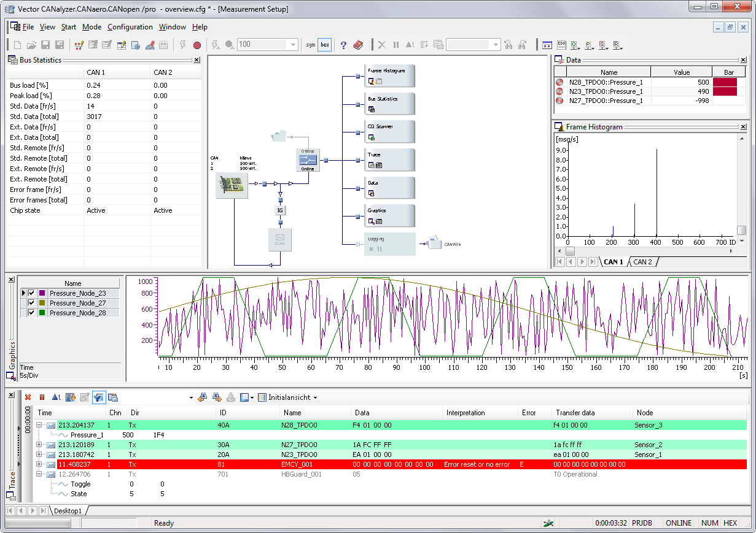The image size is (756, 533).
Task: Uncheck the Pressure_Node_28 signal checkbox
Action: 32,313
